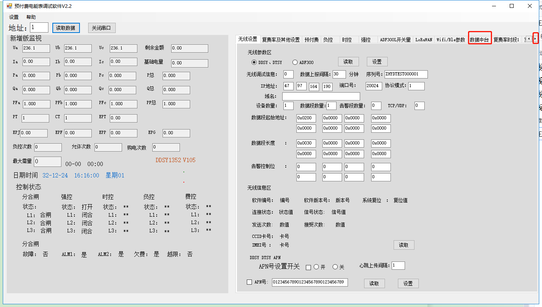The height and width of the screenshot is (307, 542).
Task: Click the 读取数据 button
Action: click(66, 28)
